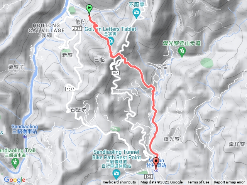Viewport: 247px width, 185px height.
Task: Click the 燦光寮登山步道 hiking pin
Action: point(182,52)
